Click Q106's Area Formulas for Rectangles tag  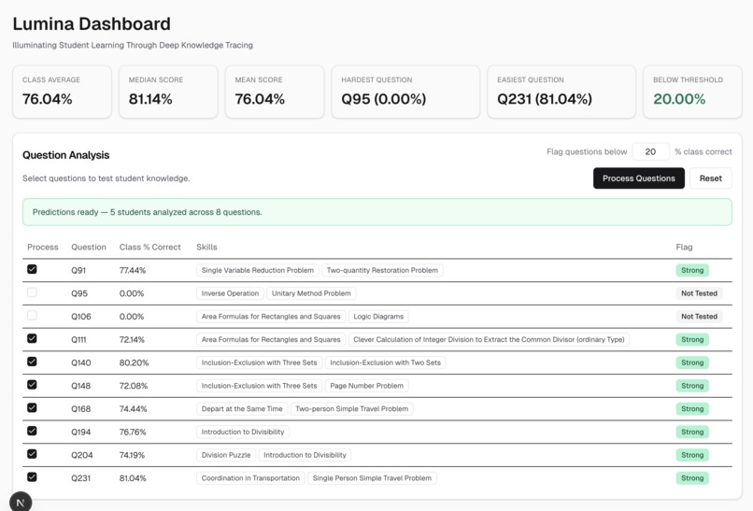click(271, 317)
